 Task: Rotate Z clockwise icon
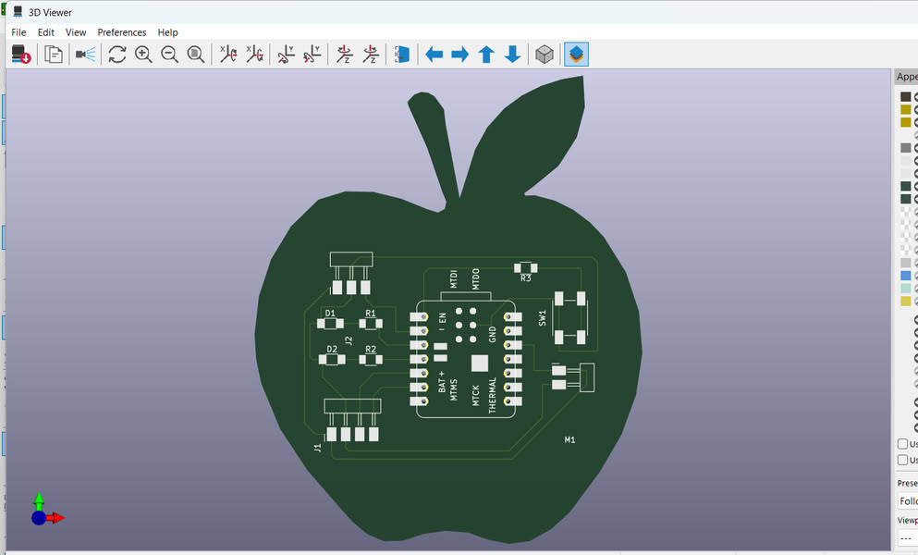tap(344, 55)
